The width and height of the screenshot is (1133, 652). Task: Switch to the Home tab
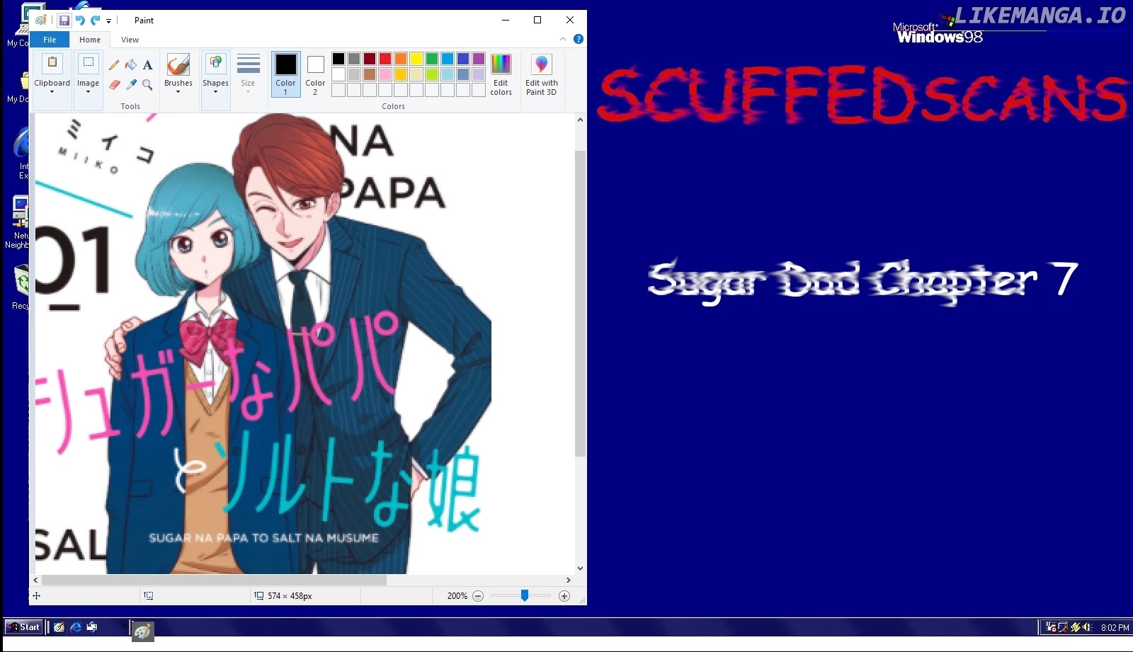tap(90, 40)
